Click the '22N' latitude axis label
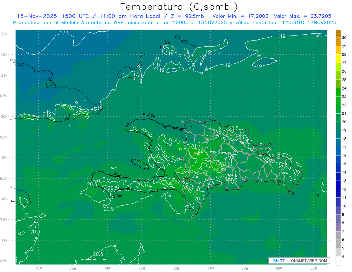The height and width of the screenshot is (272, 352). pyautogui.click(x=5, y=34)
